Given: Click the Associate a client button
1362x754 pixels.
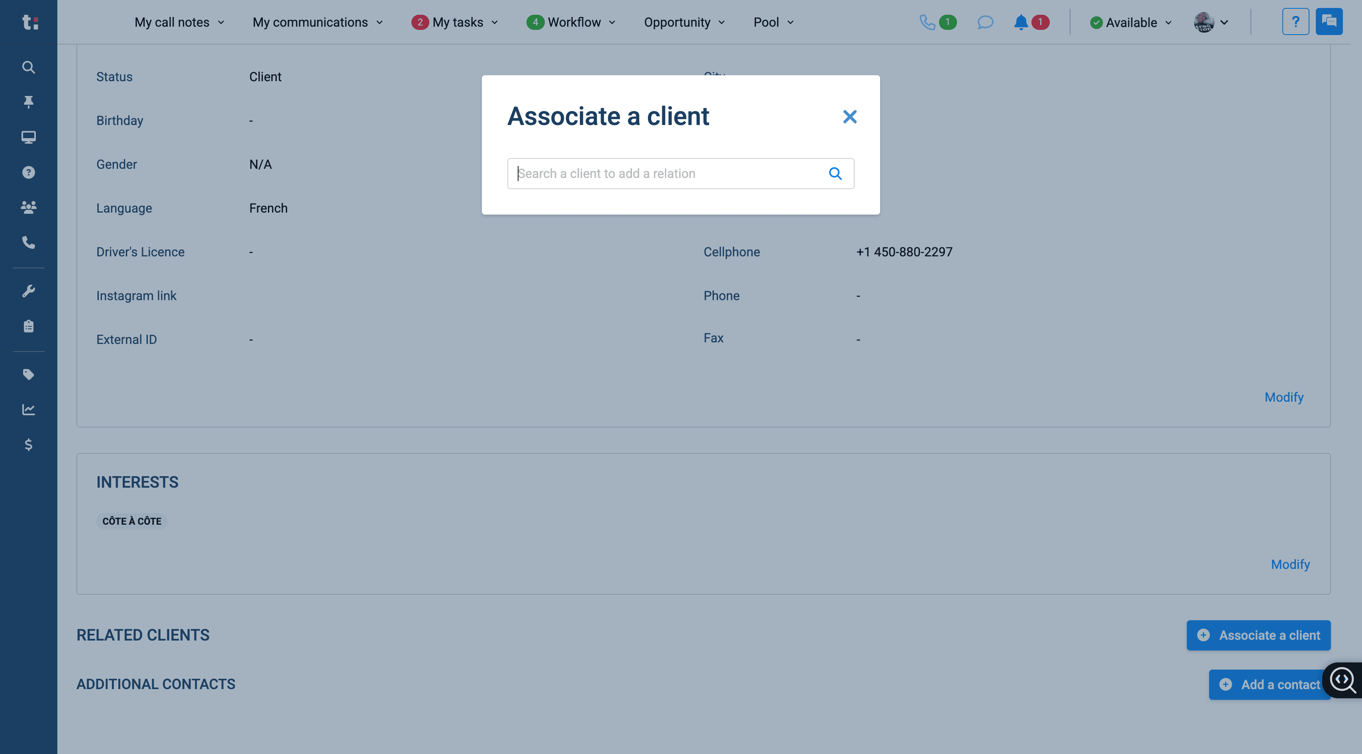Looking at the screenshot, I should click(1258, 635).
